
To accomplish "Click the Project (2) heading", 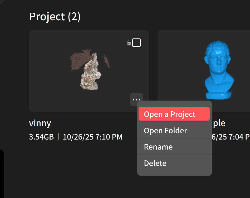I will pyautogui.click(x=55, y=17).
